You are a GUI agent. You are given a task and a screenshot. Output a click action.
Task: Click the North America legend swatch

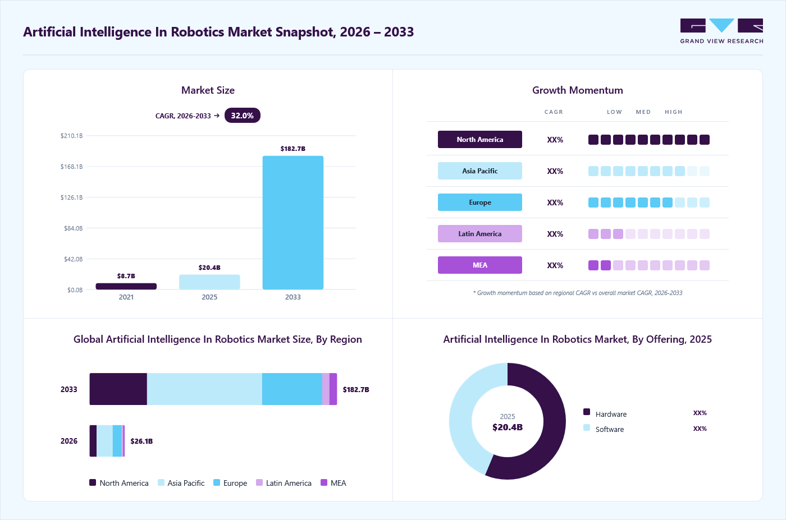pyautogui.click(x=93, y=482)
